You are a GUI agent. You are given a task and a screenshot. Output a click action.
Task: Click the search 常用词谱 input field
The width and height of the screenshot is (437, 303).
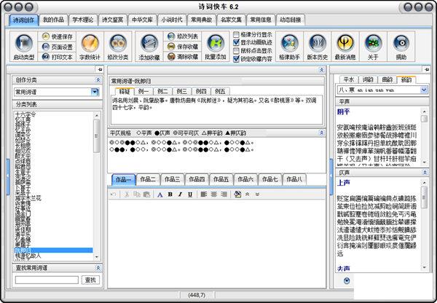point(47,280)
